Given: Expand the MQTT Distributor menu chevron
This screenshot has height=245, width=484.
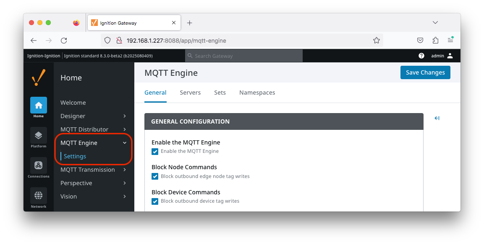Looking at the screenshot, I should 125,129.
